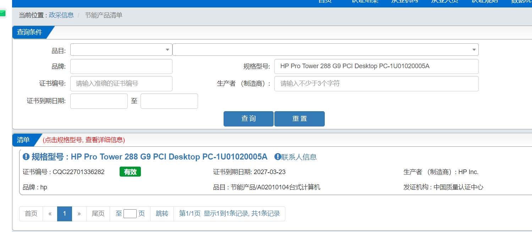This screenshot has height=232, width=532.
Task: Click the 第1/1页 record summary text
Action: pos(230,214)
